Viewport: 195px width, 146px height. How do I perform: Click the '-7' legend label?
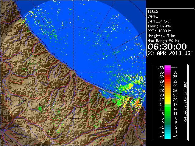click(161, 136)
